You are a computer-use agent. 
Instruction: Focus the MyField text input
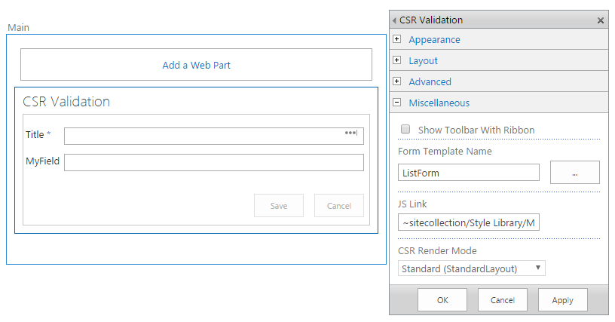click(x=214, y=162)
